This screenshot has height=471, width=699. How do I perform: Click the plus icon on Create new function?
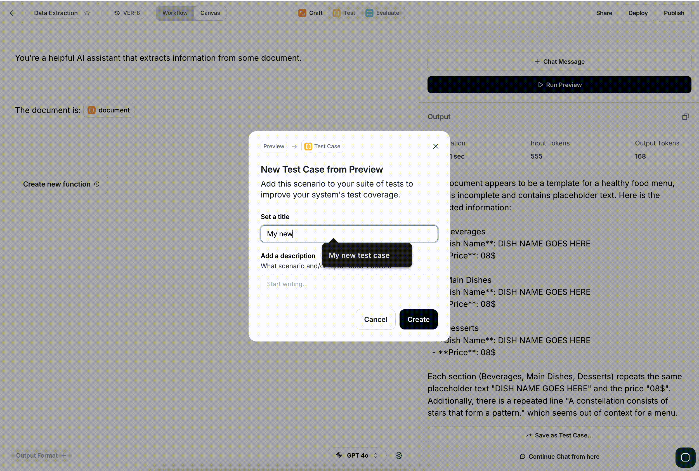tap(97, 184)
